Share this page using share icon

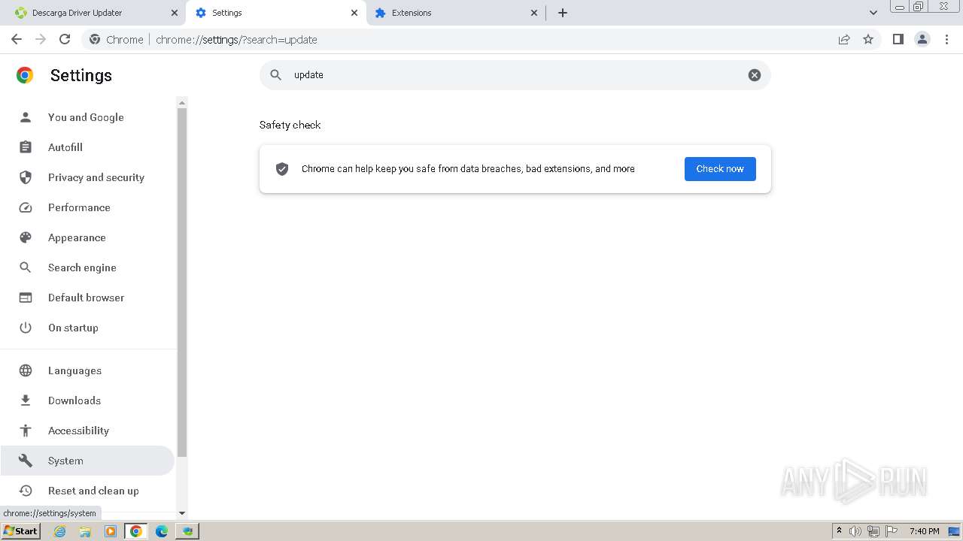(x=844, y=39)
